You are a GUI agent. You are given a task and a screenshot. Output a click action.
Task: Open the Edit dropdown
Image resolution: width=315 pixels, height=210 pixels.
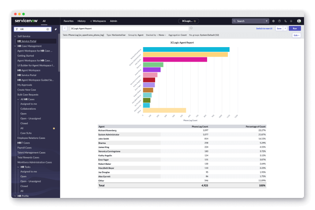296,35
